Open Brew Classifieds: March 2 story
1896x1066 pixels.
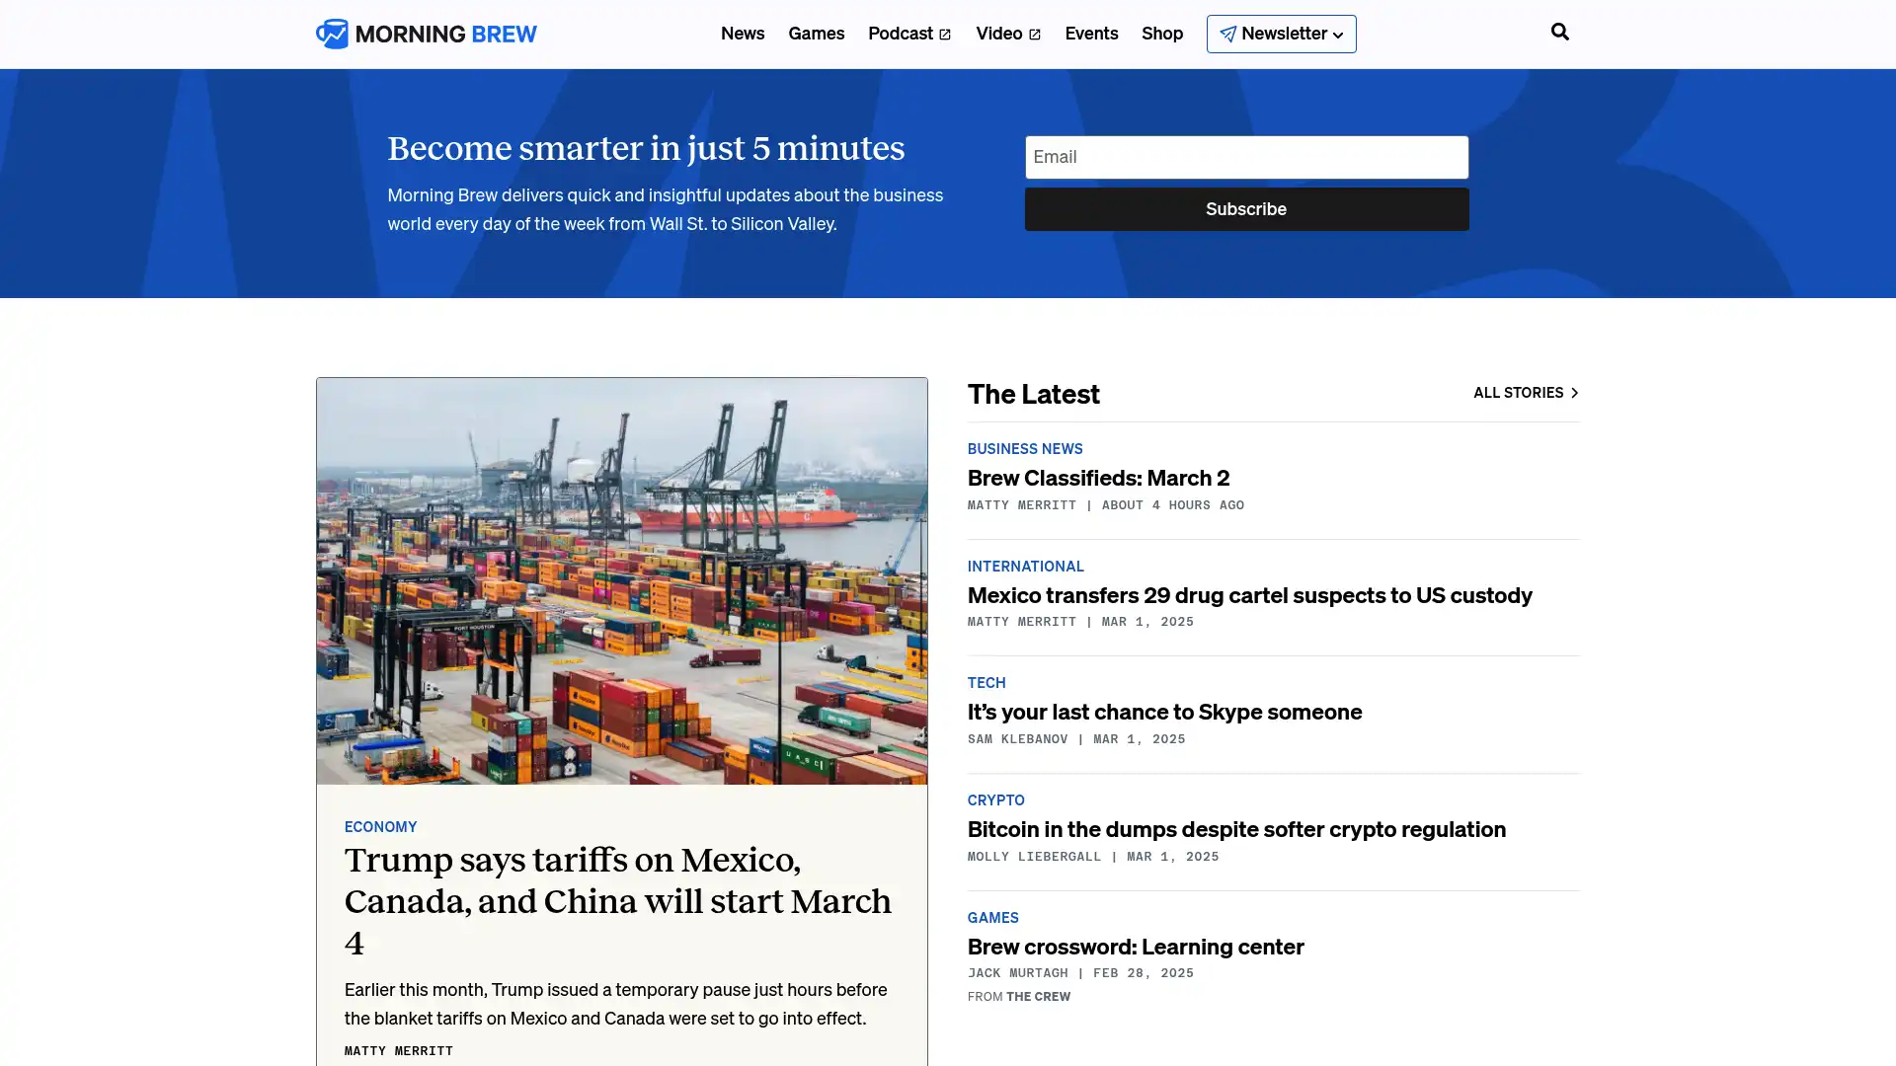[x=1098, y=478]
